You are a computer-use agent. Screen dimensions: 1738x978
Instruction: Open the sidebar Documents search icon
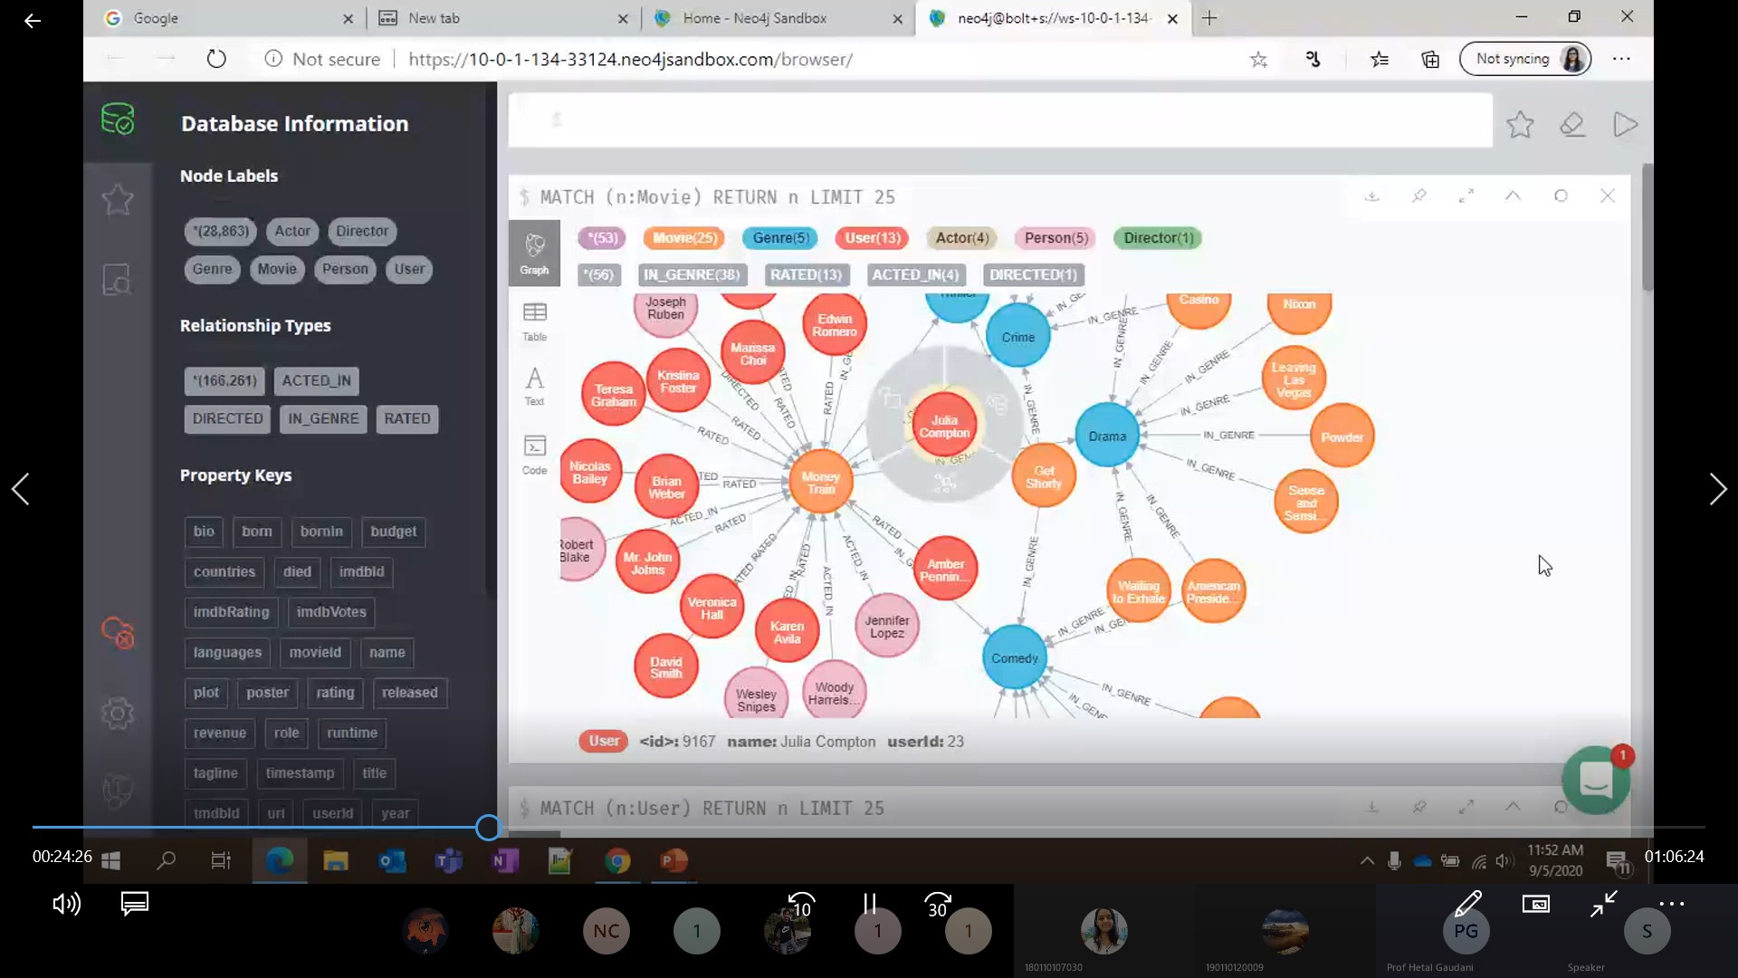pyautogui.click(x=118, y=280)
